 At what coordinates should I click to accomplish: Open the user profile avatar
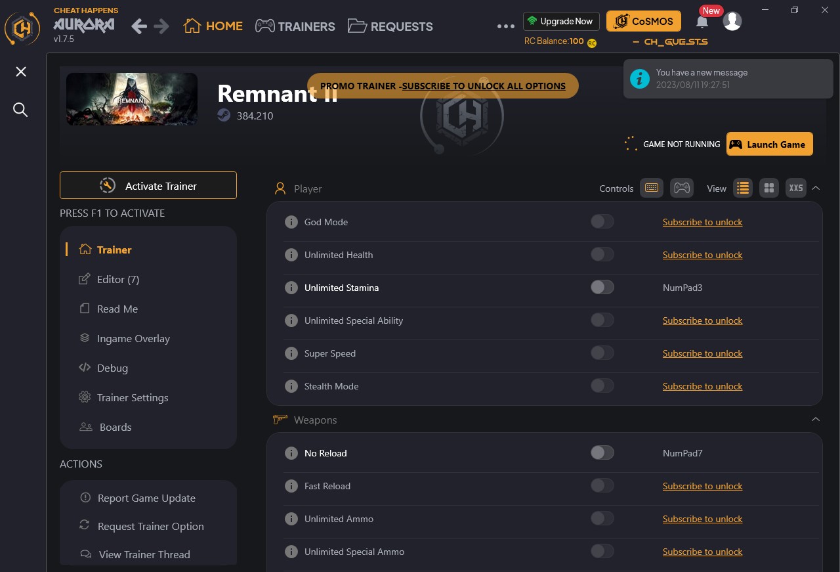[x=732, y=21]
